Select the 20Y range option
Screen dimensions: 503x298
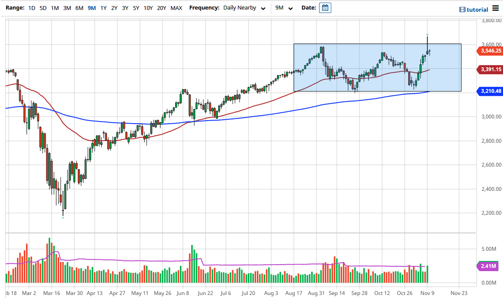click(x=160, y=8)
